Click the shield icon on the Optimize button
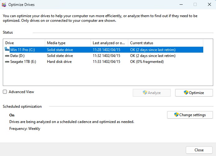The image size is (216, 156). (x=186, y=92)
